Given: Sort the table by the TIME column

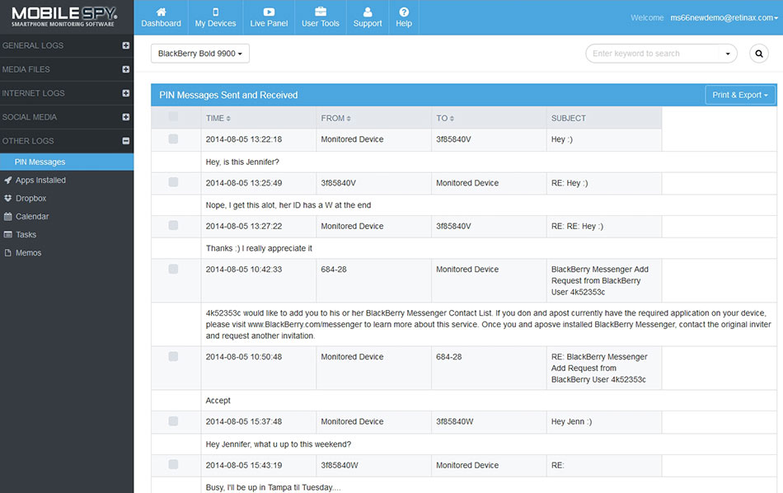Looking at the screenshot, I should (x=218, y=119).
